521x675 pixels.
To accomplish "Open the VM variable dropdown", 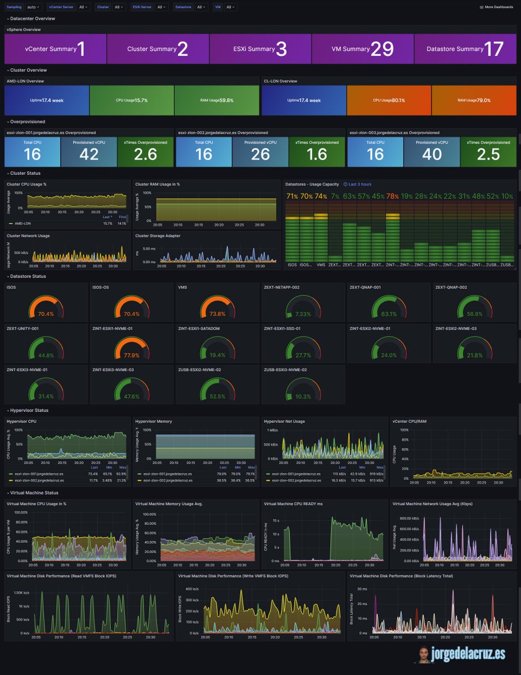I will click(230, 7).
